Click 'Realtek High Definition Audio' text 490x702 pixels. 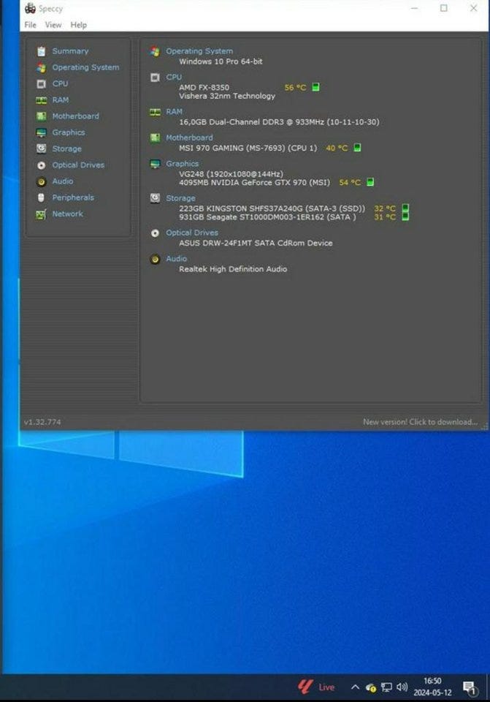(x=233, y=268)
